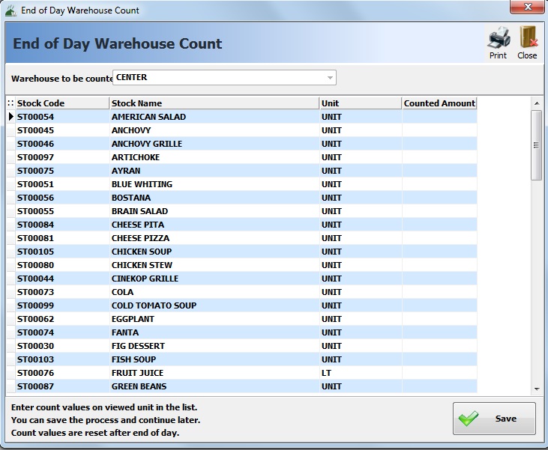Click Counted Amount cell for AYRAN

(439, 171)
